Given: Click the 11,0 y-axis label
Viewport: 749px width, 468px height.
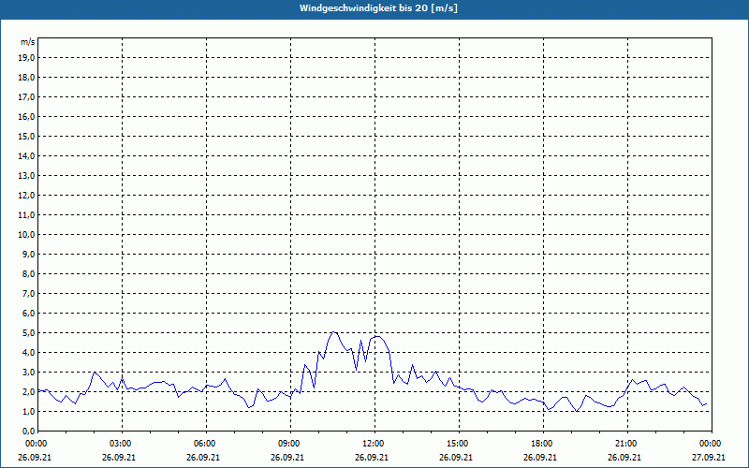Looking at the screenshot, I should (x=26, y=215).
